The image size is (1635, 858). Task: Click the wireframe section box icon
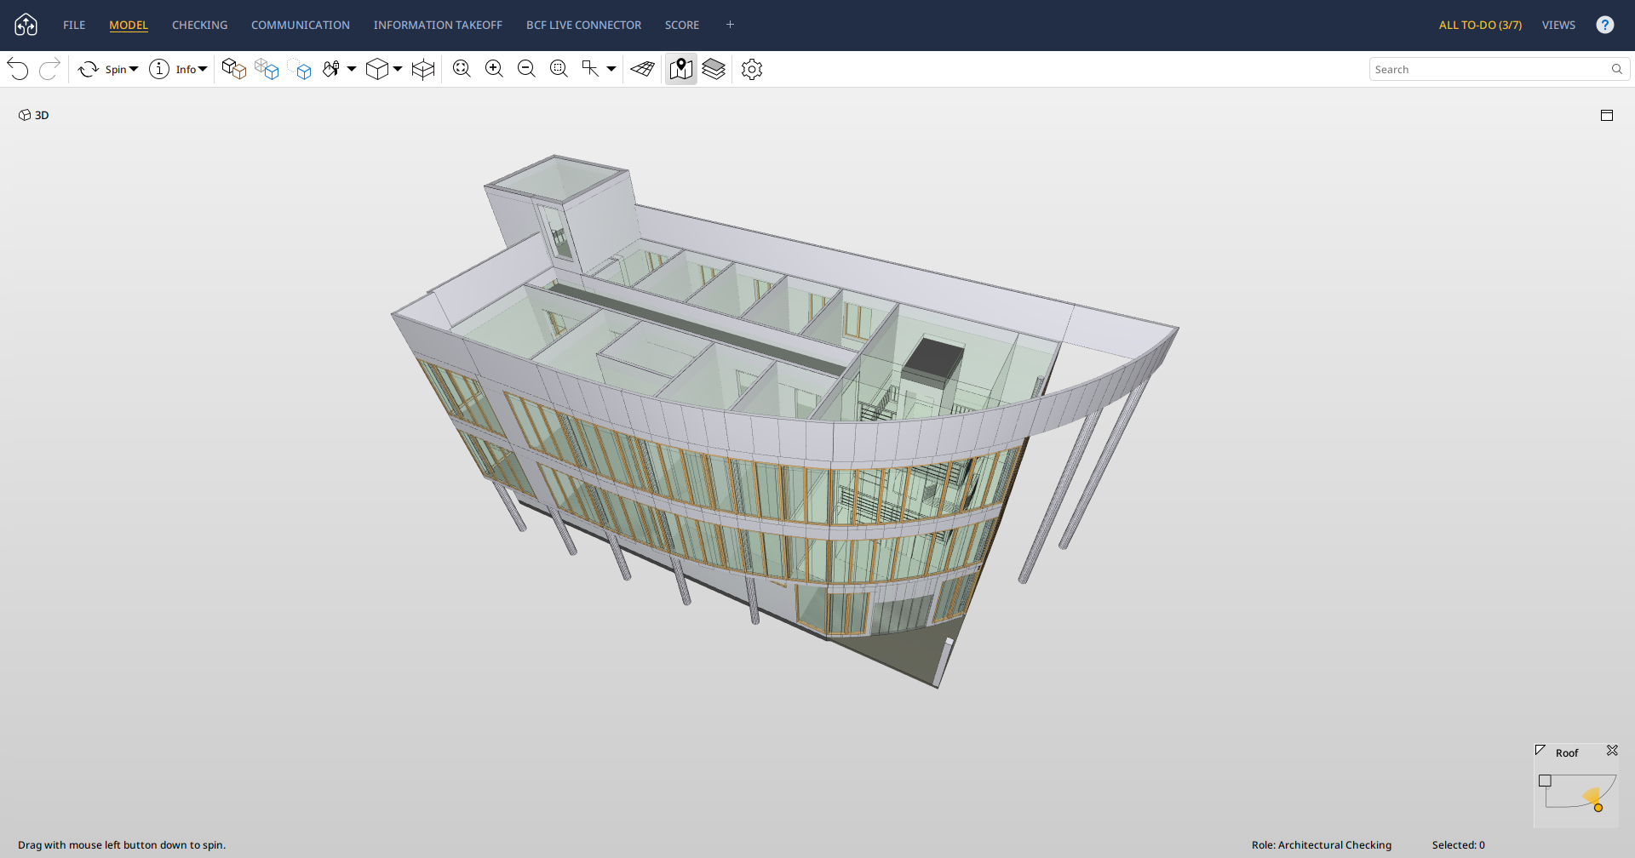pos(423,69)
